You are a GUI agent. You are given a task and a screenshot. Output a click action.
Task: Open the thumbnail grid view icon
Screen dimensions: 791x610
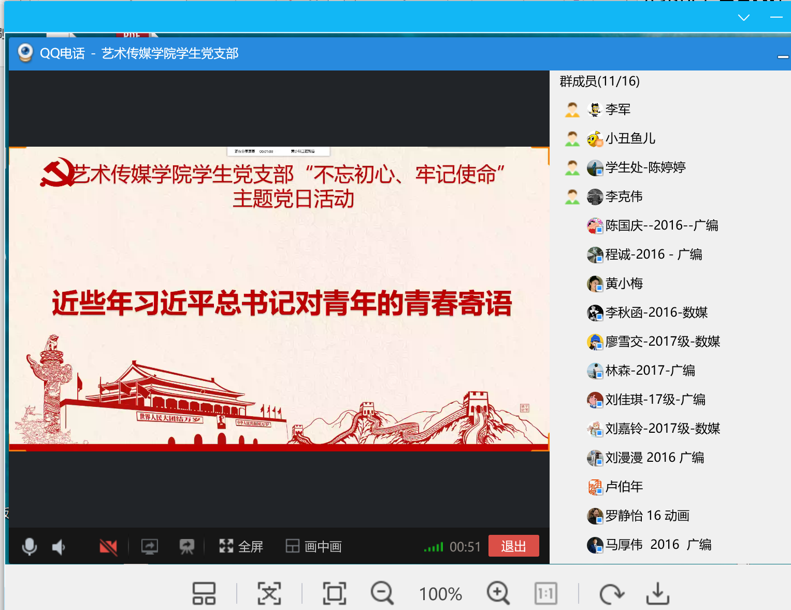204,593
